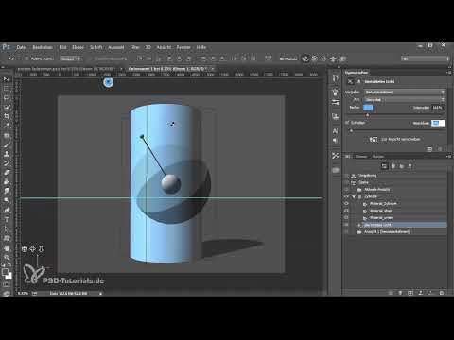Toggle the Transformationsstrg. checkbox
The image size is (454, 340).
coord(91,59)
